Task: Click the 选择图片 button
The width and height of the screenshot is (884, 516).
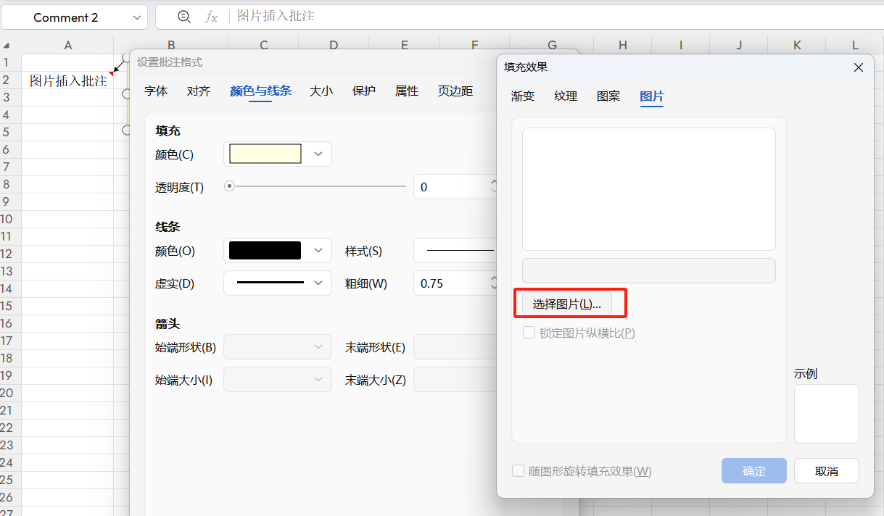Action: coord(567,303)
